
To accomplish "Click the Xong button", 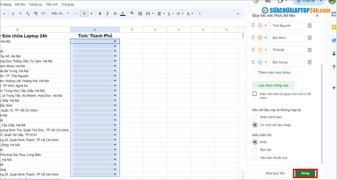I will pos(305,173).
